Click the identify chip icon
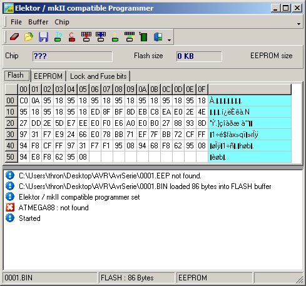The height and width of the screenshot is (286, 306). pos(58,37)
